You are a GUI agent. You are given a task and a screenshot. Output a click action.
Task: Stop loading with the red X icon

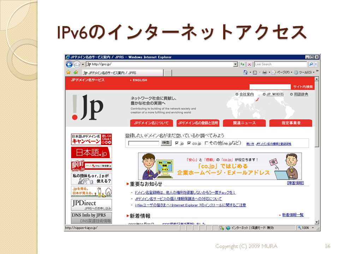[249, 64]
